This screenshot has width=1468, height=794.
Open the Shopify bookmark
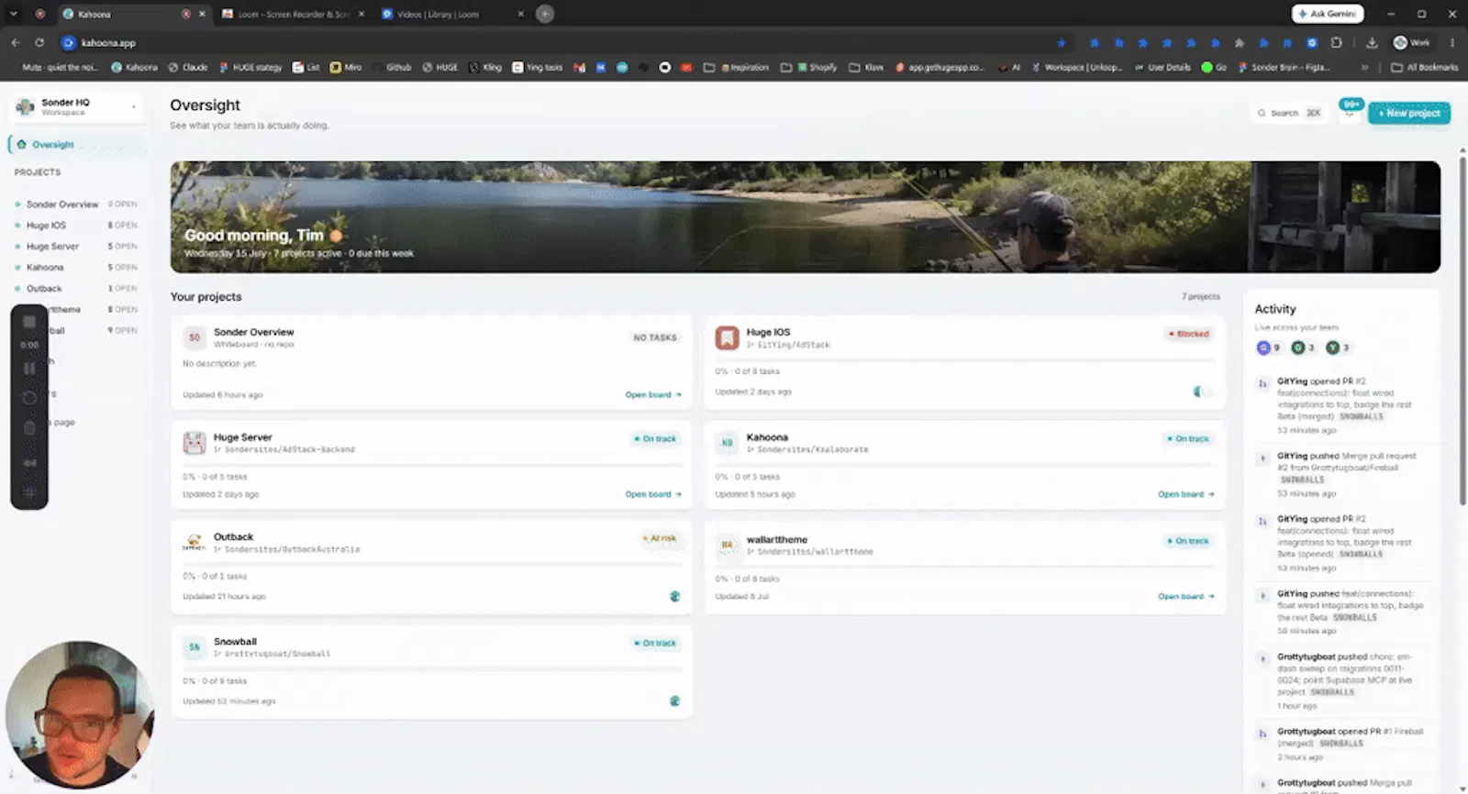pyautogui.click(x=817, y=67)
